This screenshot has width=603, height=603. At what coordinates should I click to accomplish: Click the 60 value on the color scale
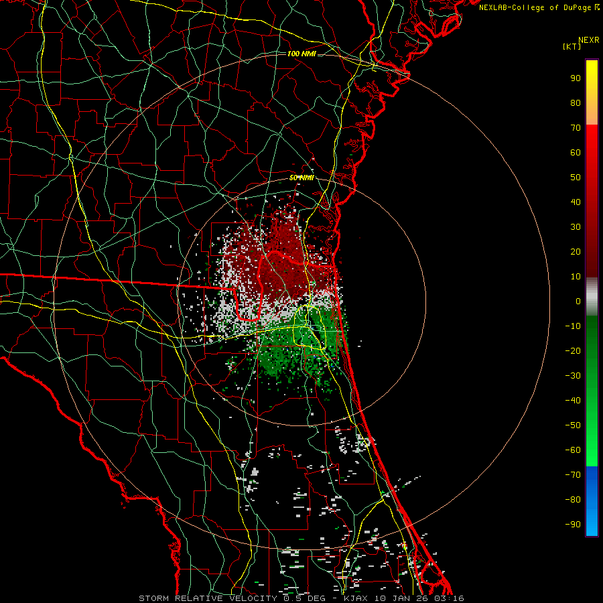[576, 153]
